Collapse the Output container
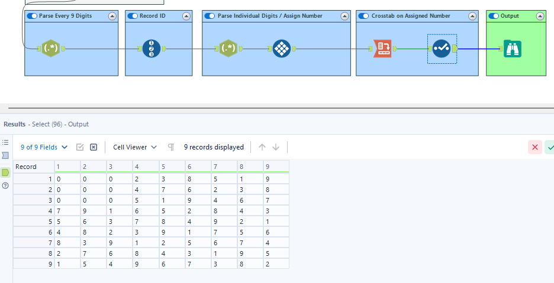This screenshot has height=283, width=554. coord(540,16)
